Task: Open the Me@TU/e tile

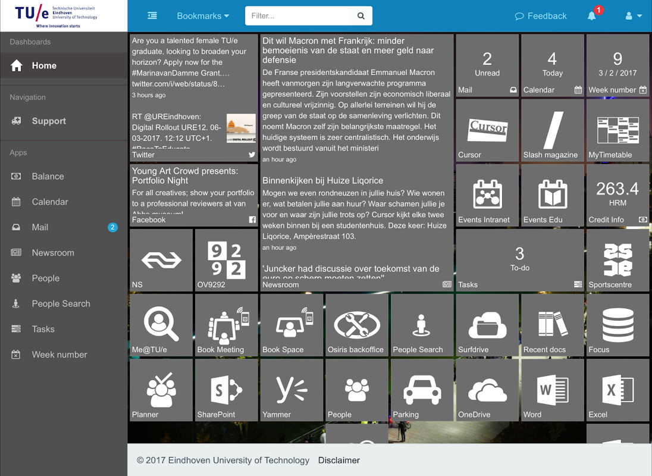Action: (x=161, y=325)
